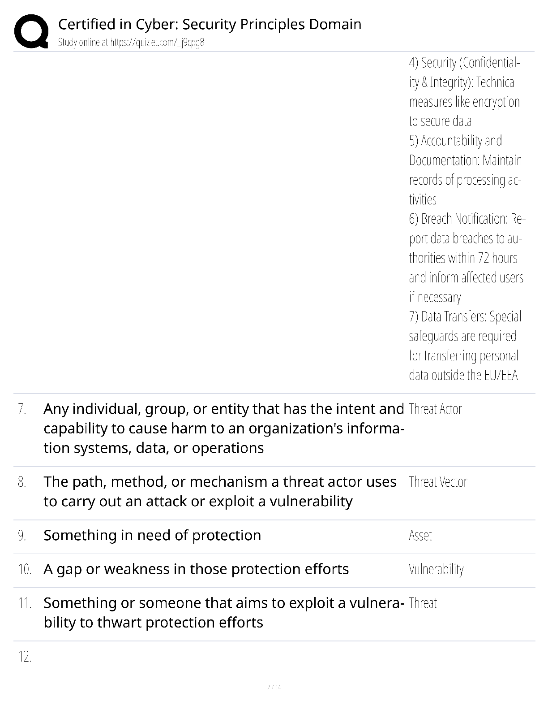This screenshot has width=548, height=710.
Task: Click item number 7 label
Action: pos(22,409)
